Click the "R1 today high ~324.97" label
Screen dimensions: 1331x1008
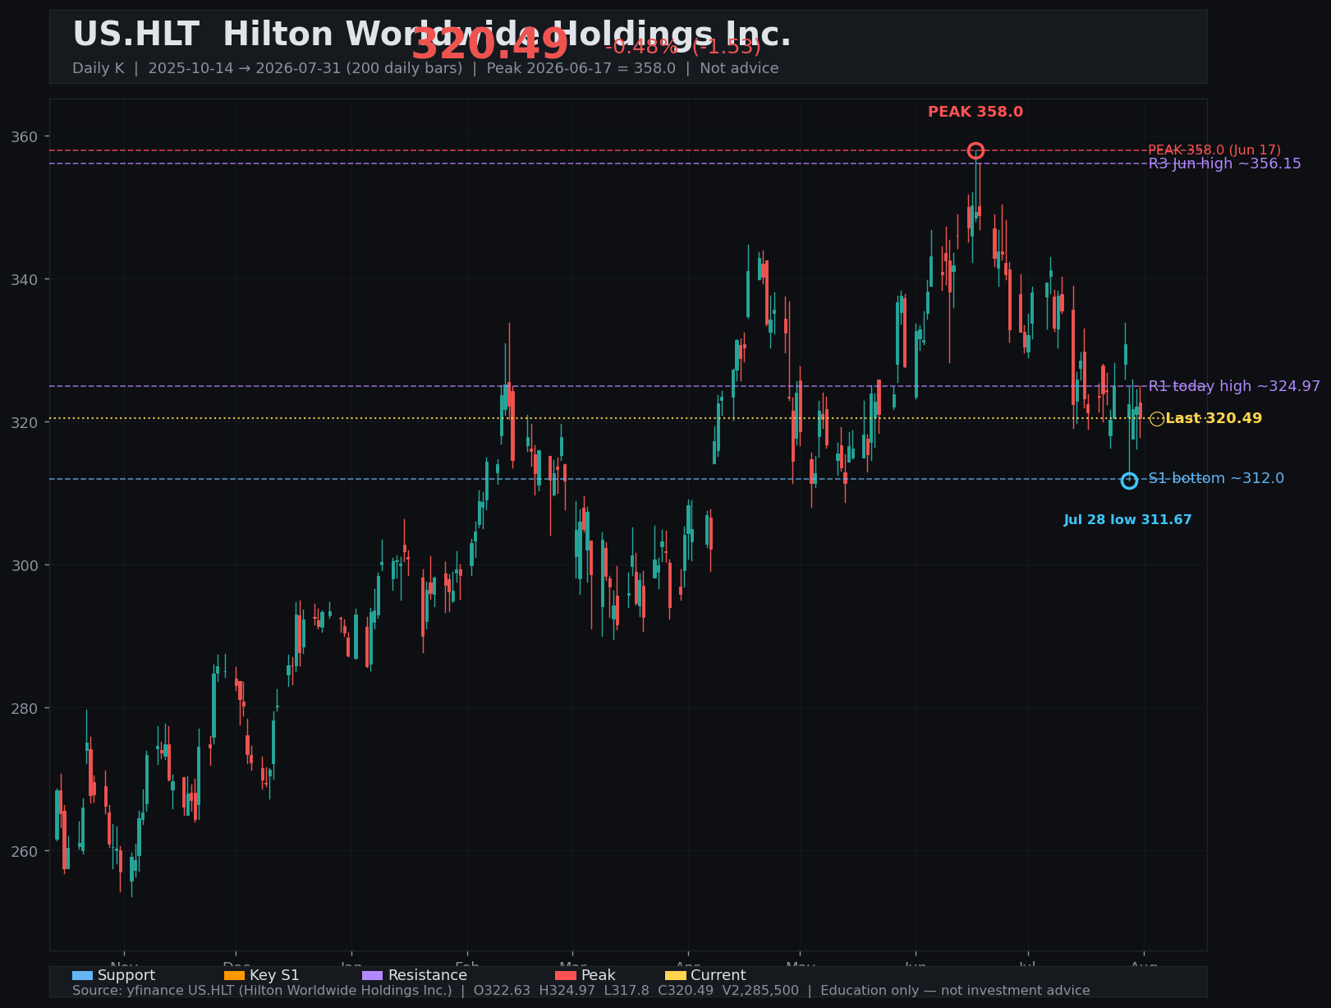tap(1234, 386)
